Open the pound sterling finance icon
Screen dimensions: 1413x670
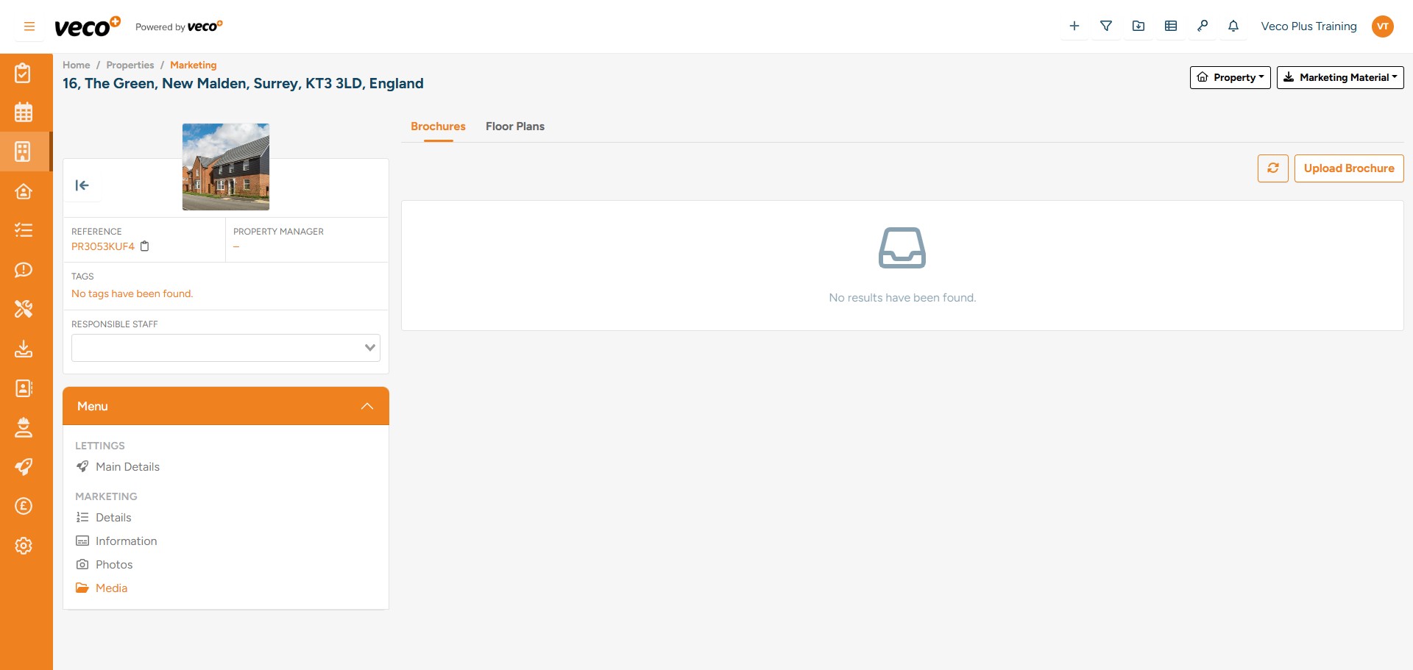point(24,506)
